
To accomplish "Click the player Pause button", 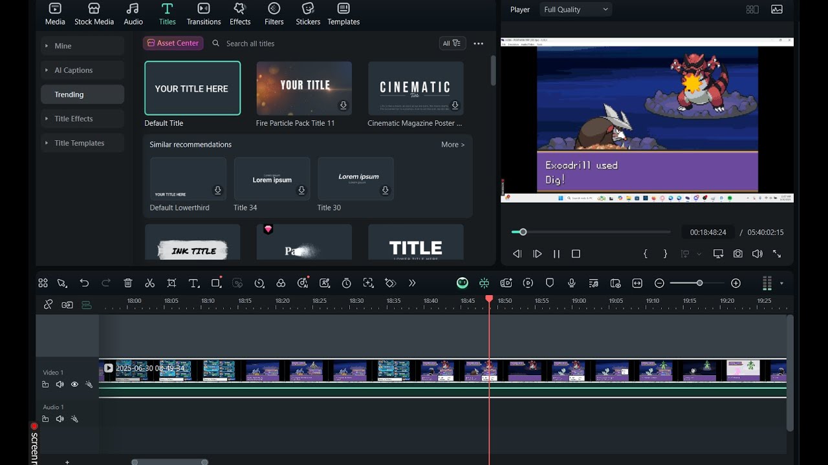I will pos(556,254).
